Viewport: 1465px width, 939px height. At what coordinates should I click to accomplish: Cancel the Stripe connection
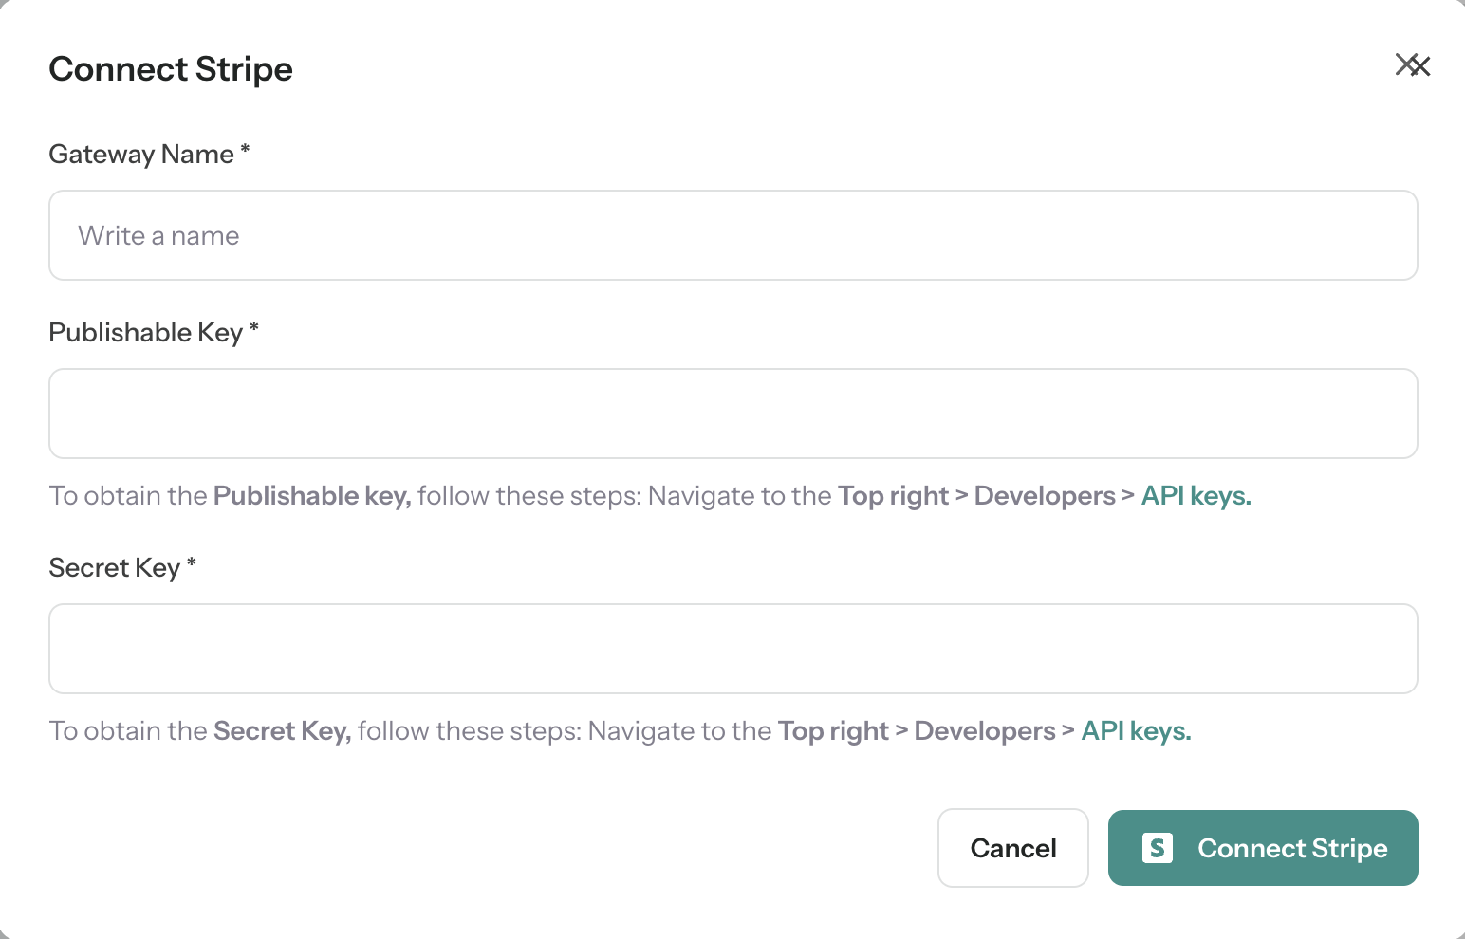1013,848
